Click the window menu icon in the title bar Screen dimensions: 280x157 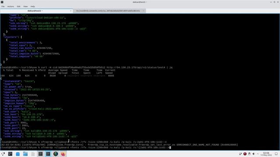click(2, 2)
